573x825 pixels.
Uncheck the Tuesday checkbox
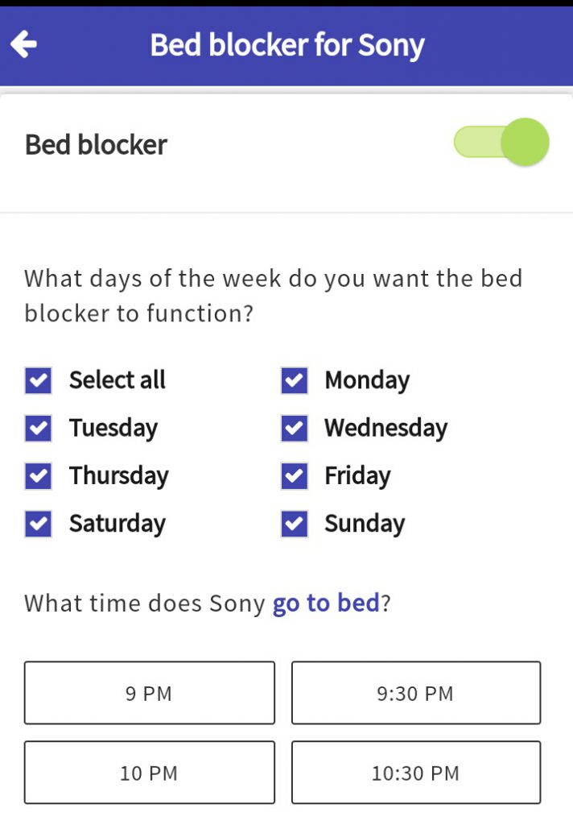pyautogui.click(x=38, y=428)
